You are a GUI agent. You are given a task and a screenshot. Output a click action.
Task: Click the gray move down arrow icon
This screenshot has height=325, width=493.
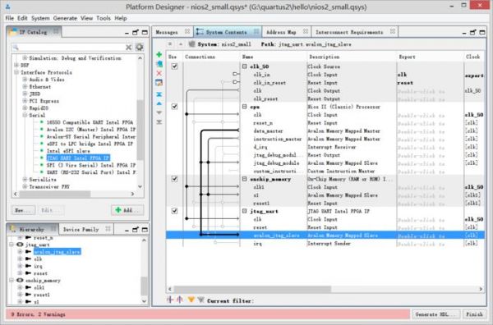point(159,112)
